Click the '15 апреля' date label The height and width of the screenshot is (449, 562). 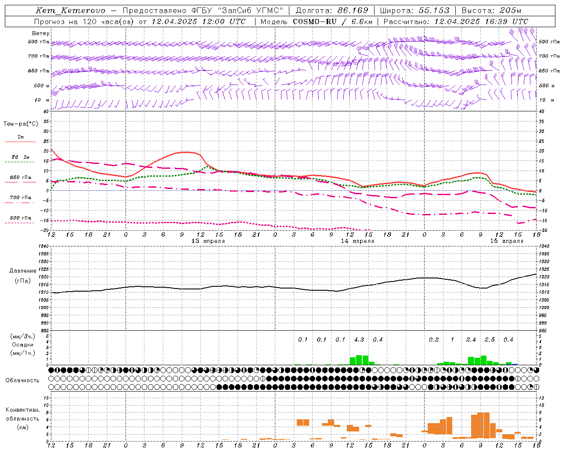point(507,241)
